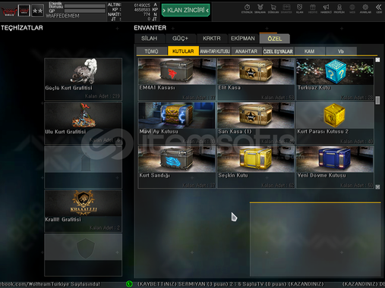Select the Kurt Parası Kutusu 2 item
Viewport: 385px width, 288px height.
335,123
